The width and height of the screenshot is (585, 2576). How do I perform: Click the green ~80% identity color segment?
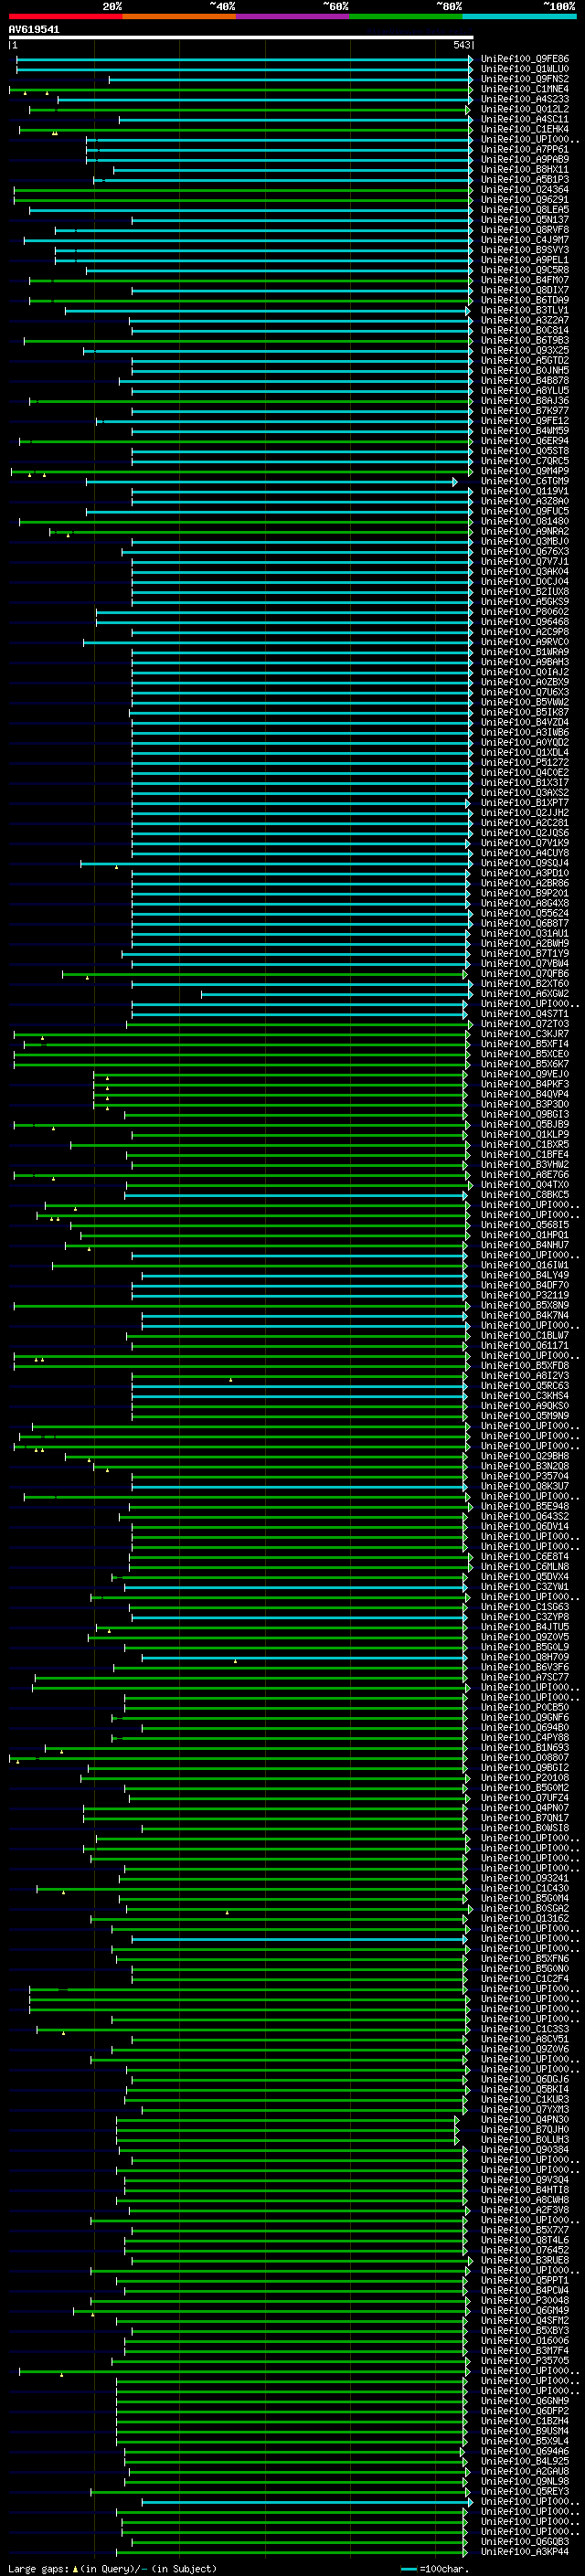click(406, 16)
